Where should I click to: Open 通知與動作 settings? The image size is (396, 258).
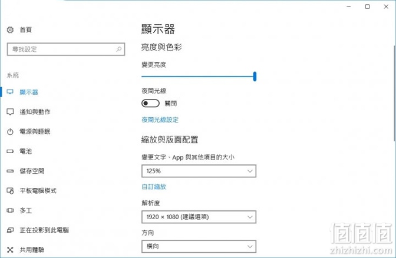[x=35, y=112]
